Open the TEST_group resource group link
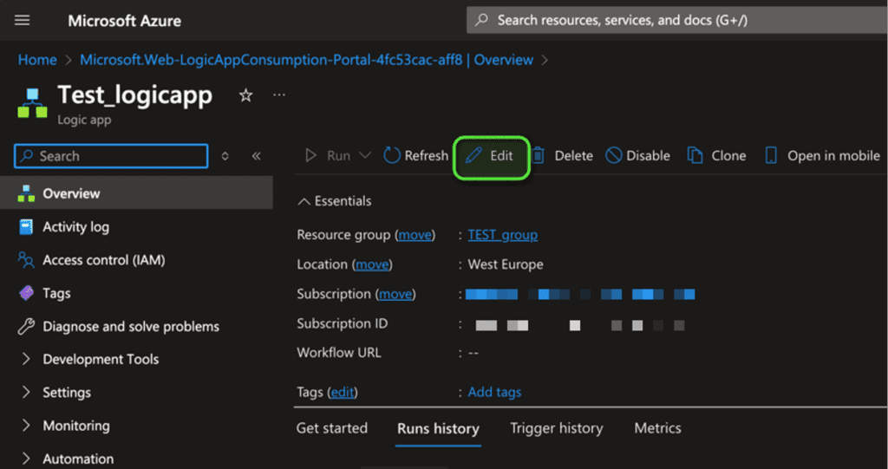The height and width of the screenshot is (469, 888). [x=502, y=235]
